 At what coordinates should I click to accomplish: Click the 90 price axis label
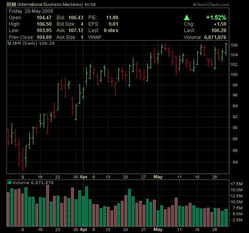tap(235, 127)
